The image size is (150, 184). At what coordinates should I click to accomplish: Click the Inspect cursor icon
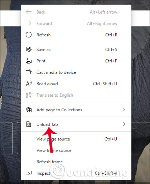pos(29,173)
